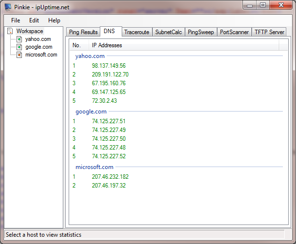Image resolution: width=296 pixels, height=244 pixels.
Task: Select IP address 207.46.232.182
Action: pos(110,177)
